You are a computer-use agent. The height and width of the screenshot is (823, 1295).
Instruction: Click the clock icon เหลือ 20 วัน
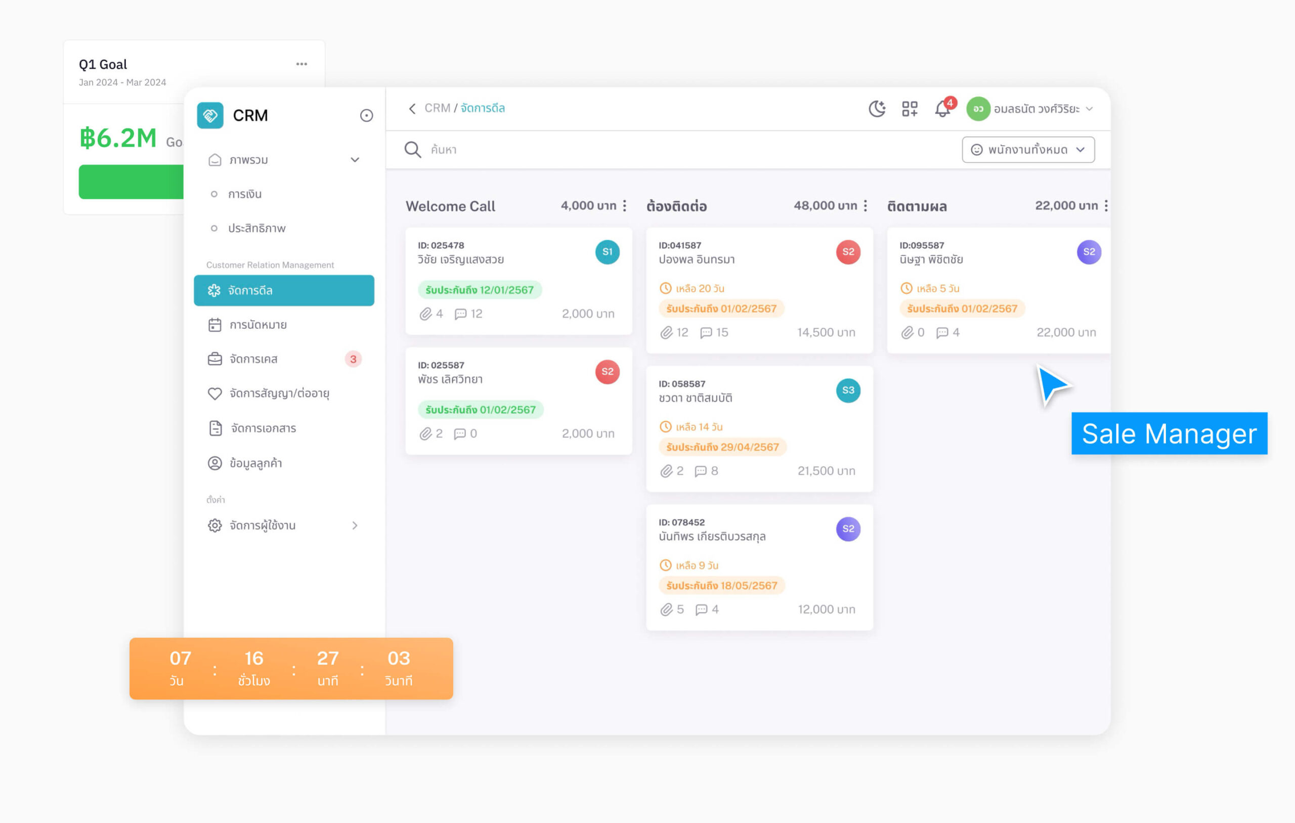[x=665, y=288]
